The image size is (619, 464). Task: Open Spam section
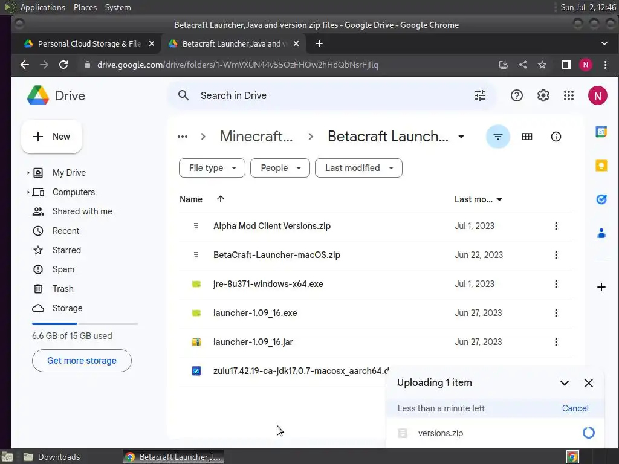63,269
